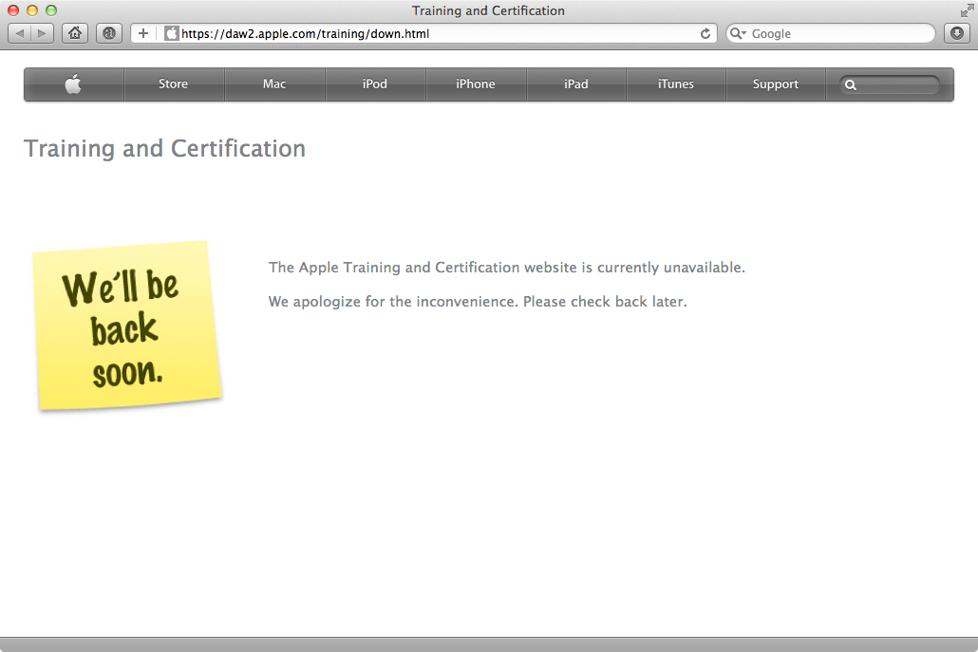Add bookmark with the plus button
This screenshot has height=652, width=978.
click(x=143, y=33)
